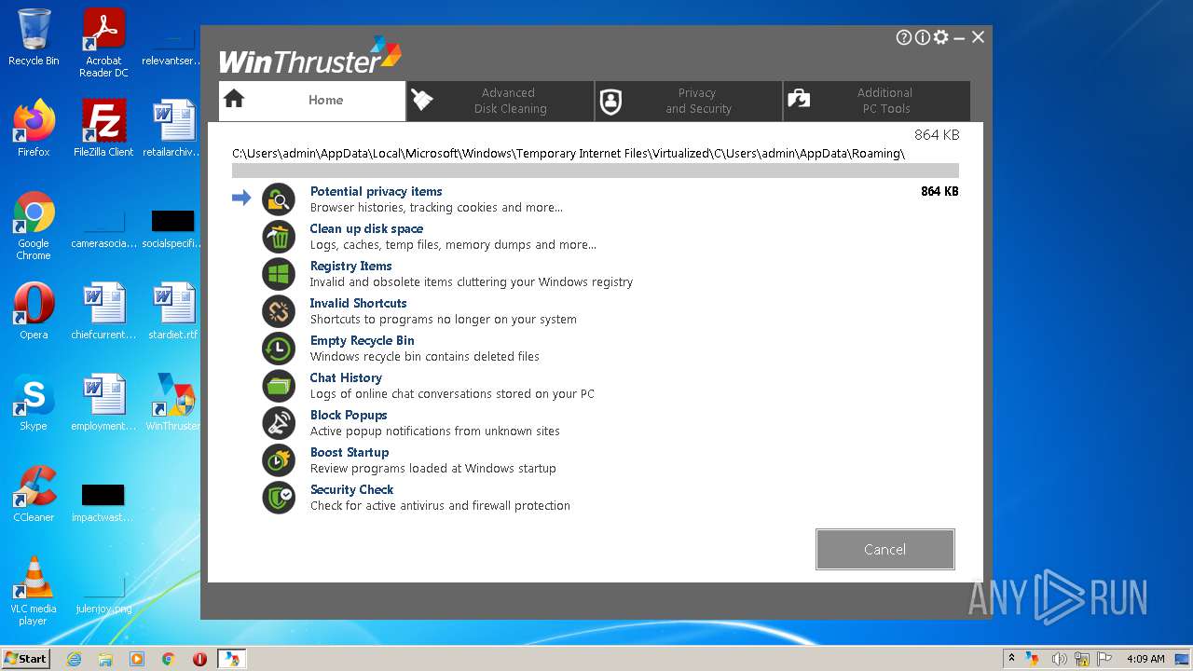
Task: Open volume control in system tray
Action: coord(1060,659)
